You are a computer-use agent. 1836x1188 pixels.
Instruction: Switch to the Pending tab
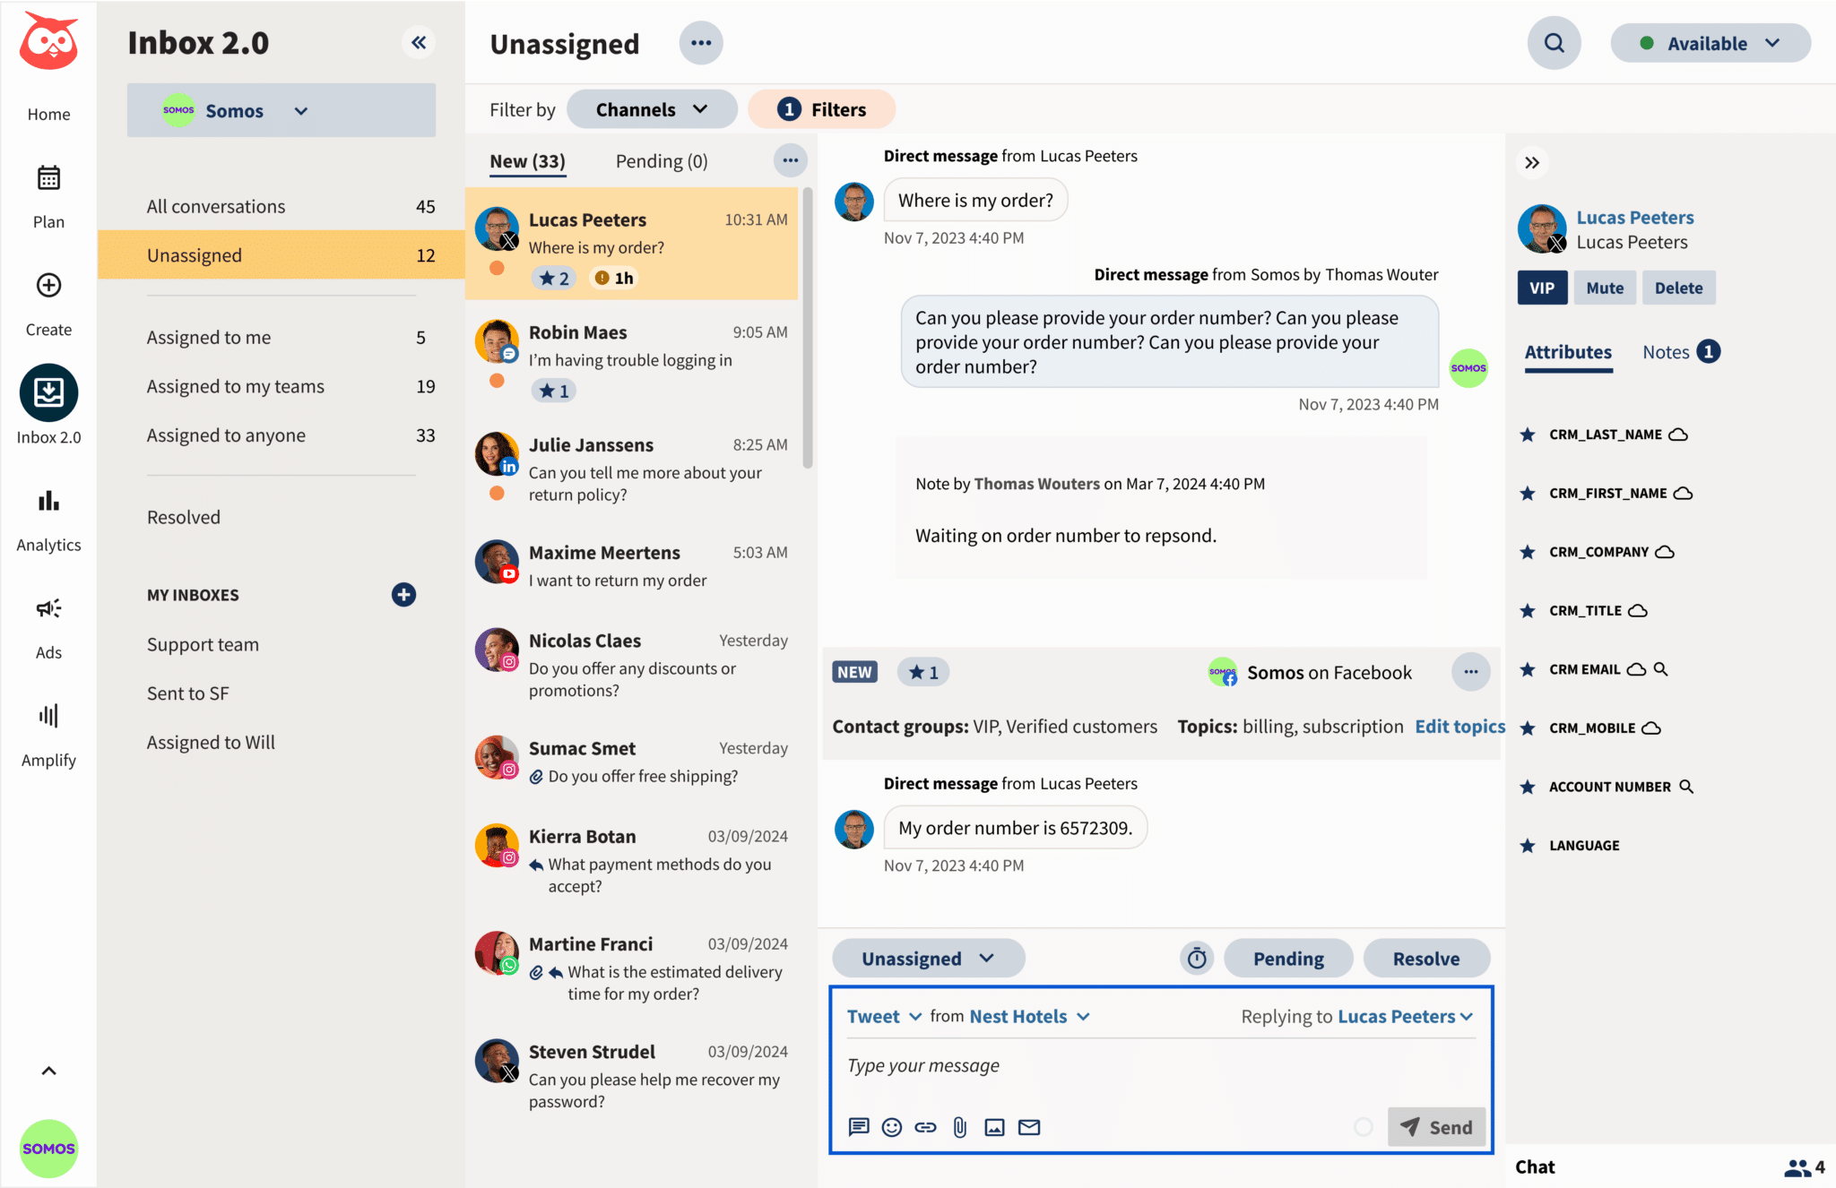point(661,160)
